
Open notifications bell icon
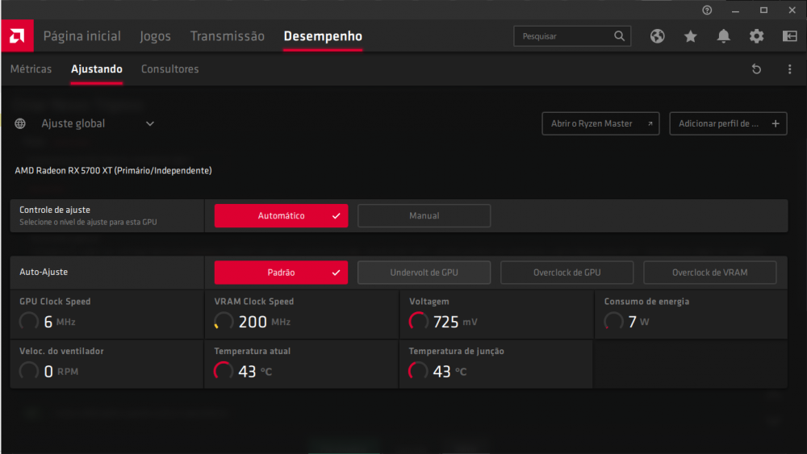[724, 36]
